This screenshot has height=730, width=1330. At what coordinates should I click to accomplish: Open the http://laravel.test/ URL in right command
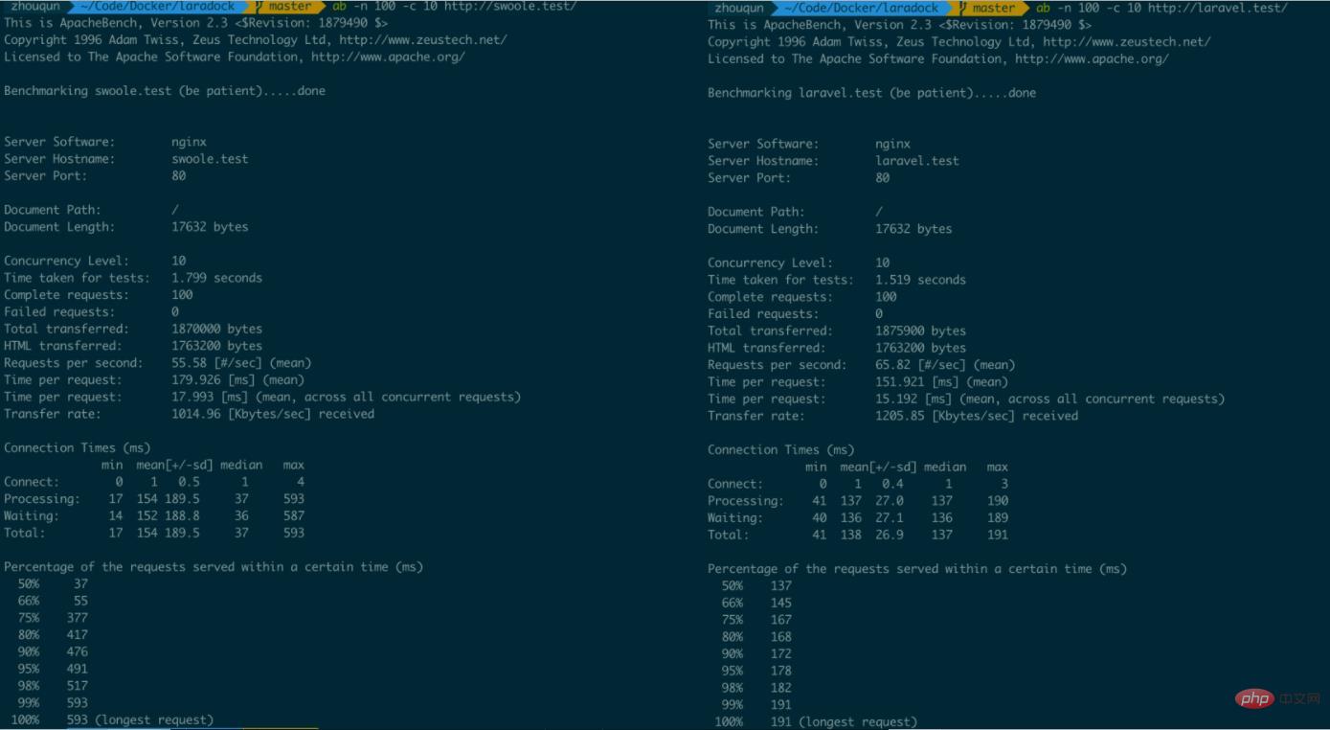click(1217, 8)
